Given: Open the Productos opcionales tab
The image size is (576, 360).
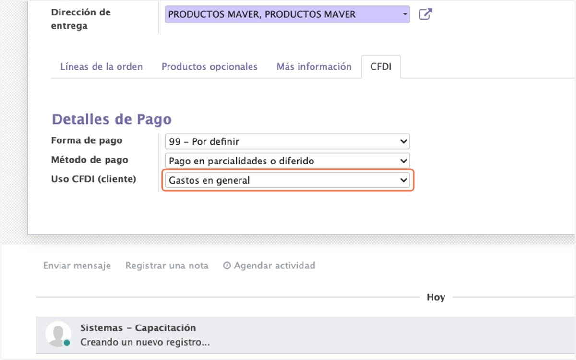Looking at the screenshot, I should click(x=209, y=67).
